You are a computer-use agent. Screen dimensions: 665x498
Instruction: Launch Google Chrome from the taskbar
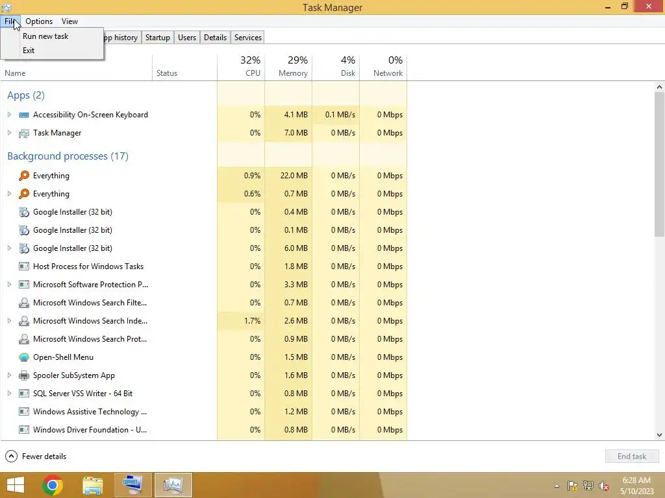click(53, 485)
